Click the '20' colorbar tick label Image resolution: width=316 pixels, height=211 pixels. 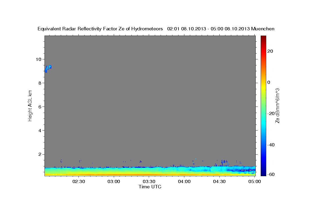pos(270,51)
